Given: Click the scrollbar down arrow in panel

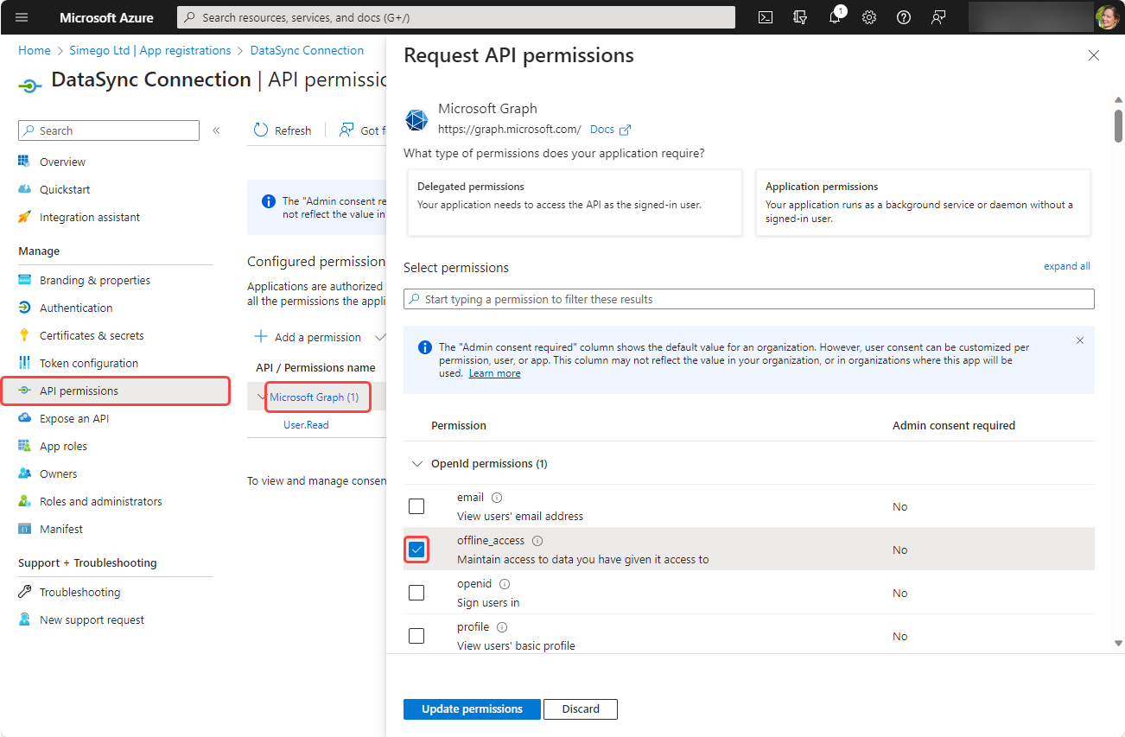Looking at the screenshot, I should coord(1118,643).
